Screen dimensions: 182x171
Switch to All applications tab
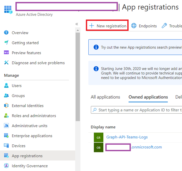point(105,97)
